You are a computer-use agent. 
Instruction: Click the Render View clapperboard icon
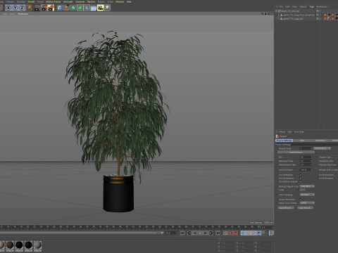37,8
